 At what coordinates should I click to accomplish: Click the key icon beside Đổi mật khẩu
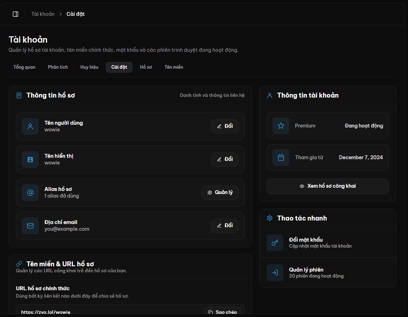pos(275,243)
